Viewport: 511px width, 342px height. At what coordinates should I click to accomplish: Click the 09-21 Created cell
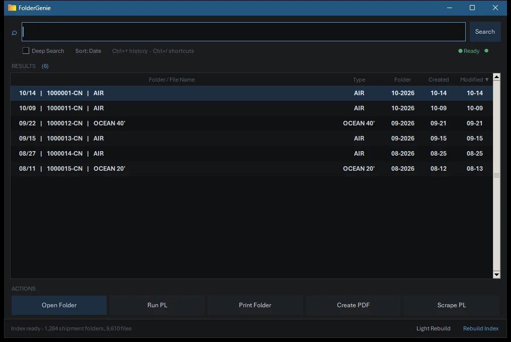tap(439, 123)
